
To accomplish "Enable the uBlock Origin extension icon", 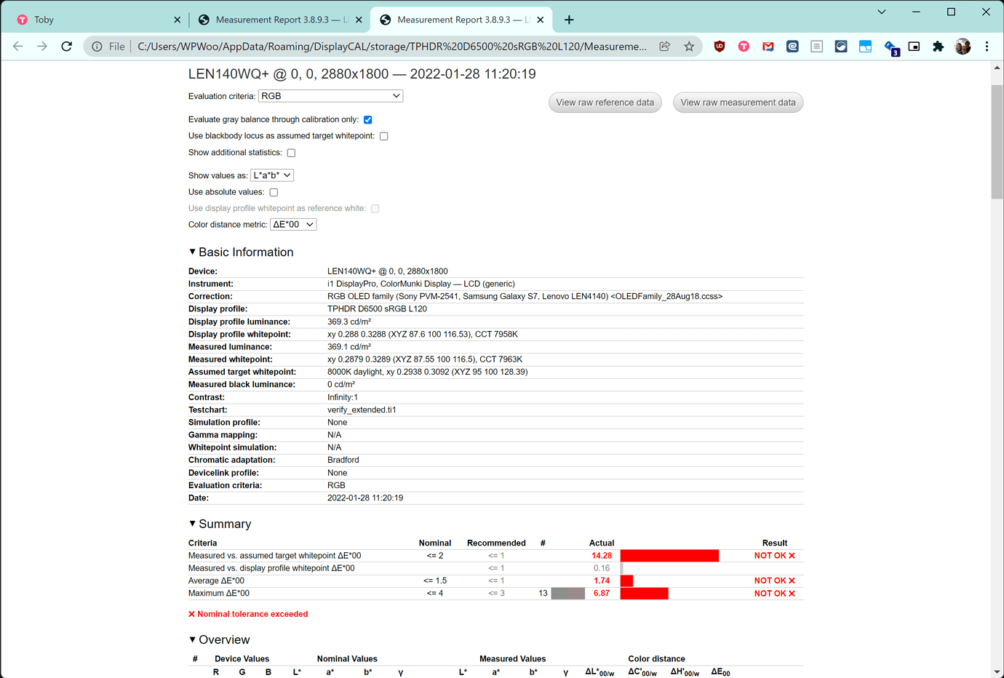I will (720, 46).
